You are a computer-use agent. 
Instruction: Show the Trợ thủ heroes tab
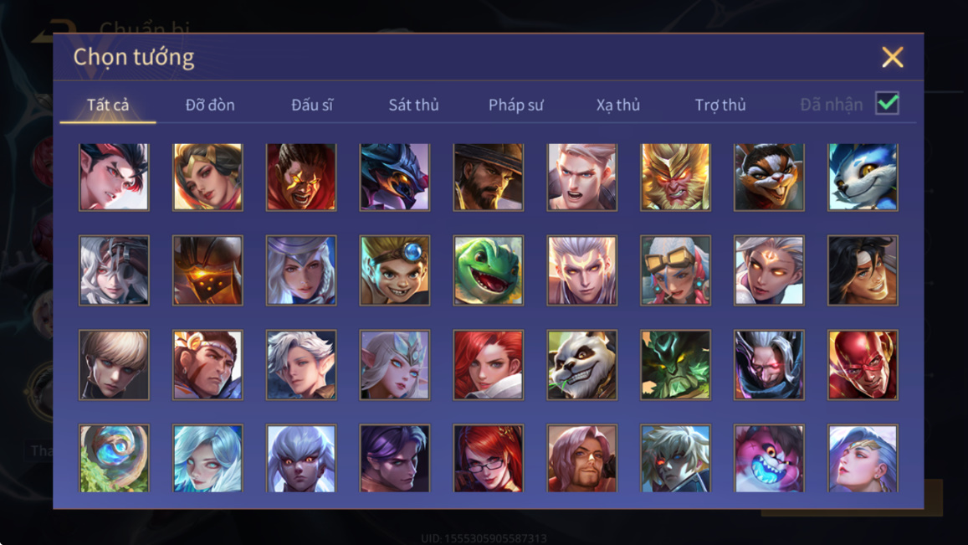pos(720,105)
